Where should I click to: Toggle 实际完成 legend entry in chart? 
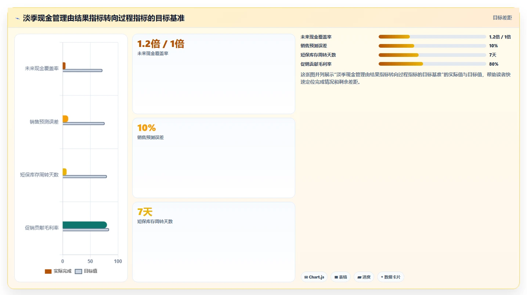click(x=58, y=271)
